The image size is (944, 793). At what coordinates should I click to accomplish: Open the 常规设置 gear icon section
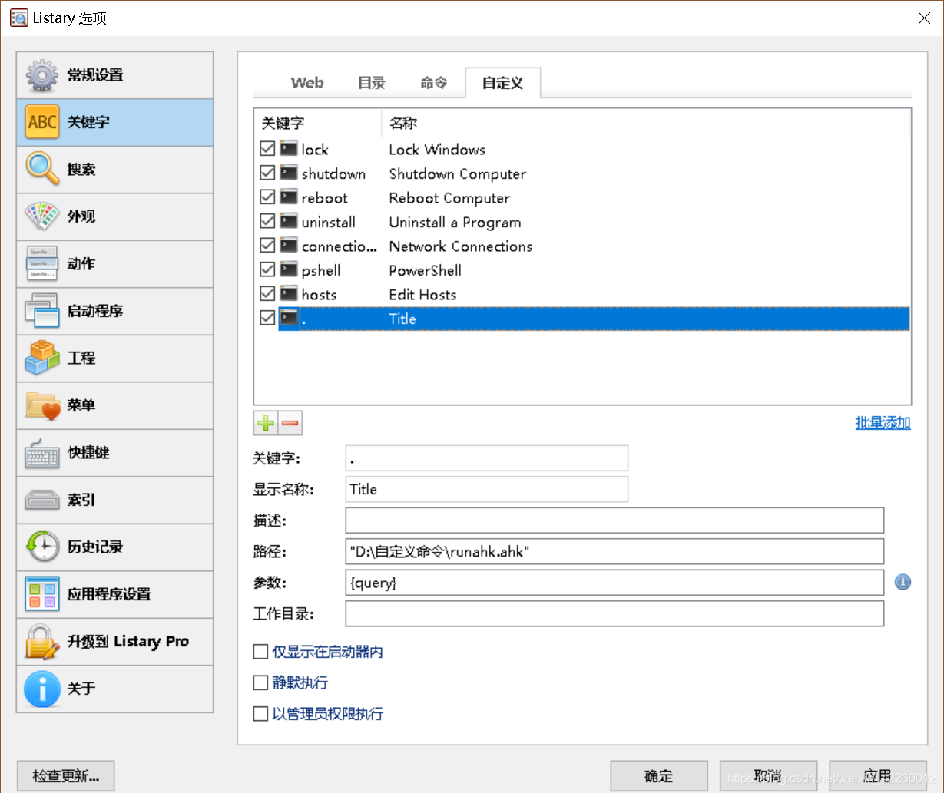pos(41,75)
